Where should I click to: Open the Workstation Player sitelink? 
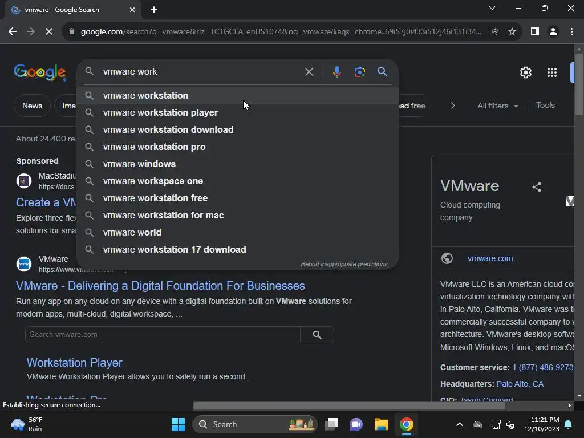(x=75, y=363)
